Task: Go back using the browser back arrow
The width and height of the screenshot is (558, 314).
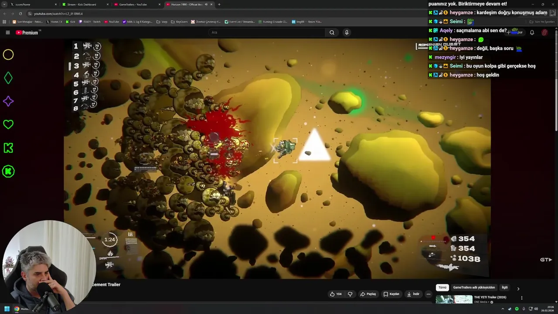Action: 4,14
